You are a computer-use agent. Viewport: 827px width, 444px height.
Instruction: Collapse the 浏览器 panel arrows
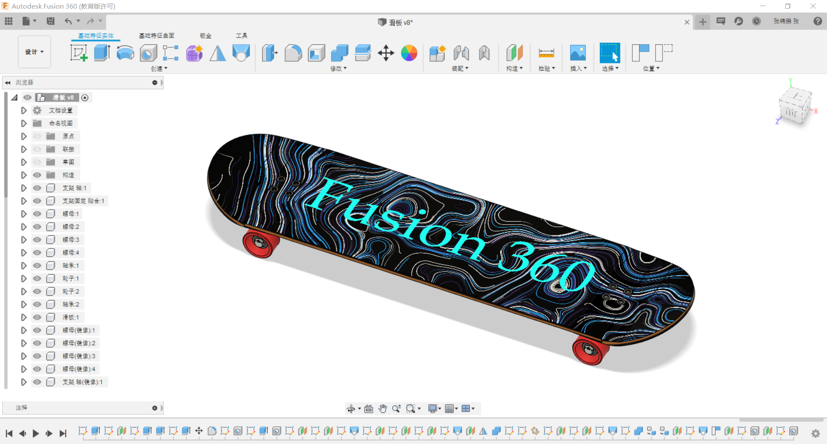(x=8, y=82)
